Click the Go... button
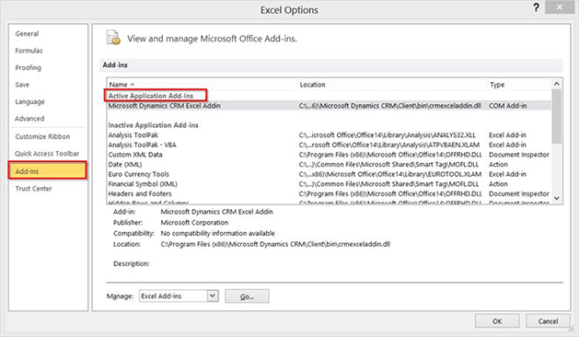The height and width of the screenshot is (337, 579). tap(247, 296)
